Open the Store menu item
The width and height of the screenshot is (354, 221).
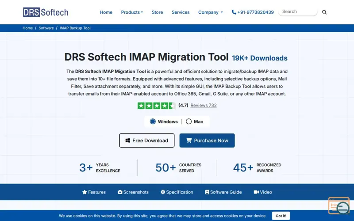coord(158,12)
